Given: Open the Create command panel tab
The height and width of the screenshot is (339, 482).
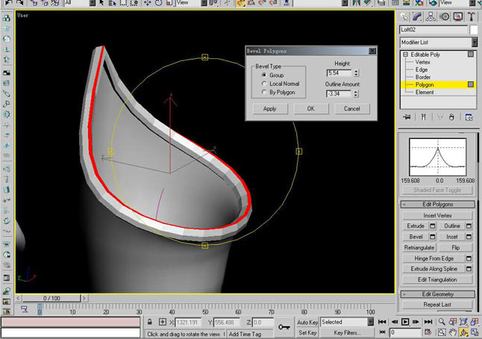Looking at the screenshot, I should 404,16.
